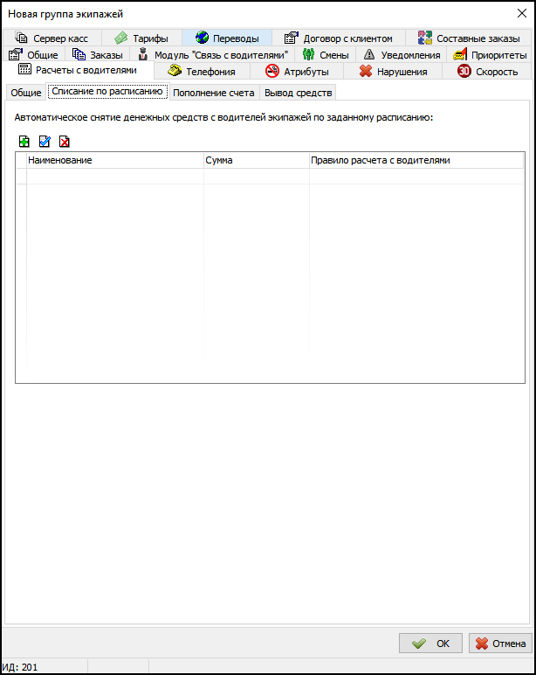Close the Новая группа экипажей dialog
The height and width of the screenshot is (675, 536).
point(521,13)
